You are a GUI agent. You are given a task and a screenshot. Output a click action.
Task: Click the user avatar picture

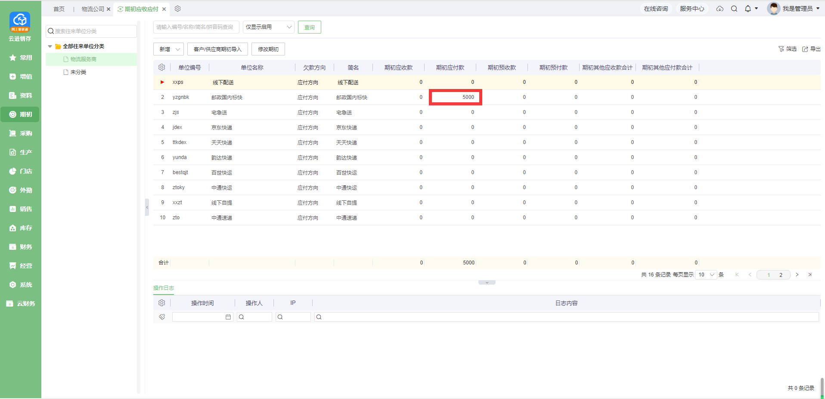click(x=773, y=9)
